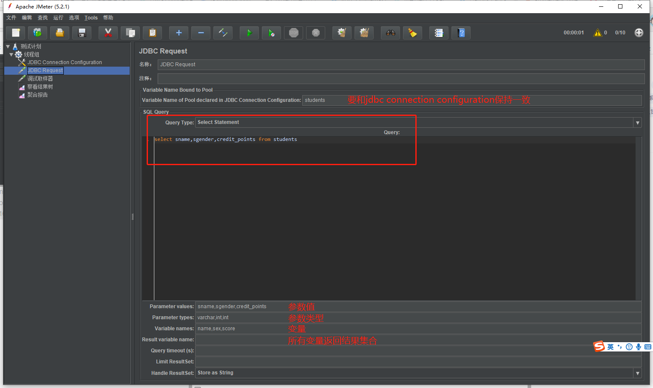Open the 编辑 menu
653x388 pixels.
click(27, 17)
